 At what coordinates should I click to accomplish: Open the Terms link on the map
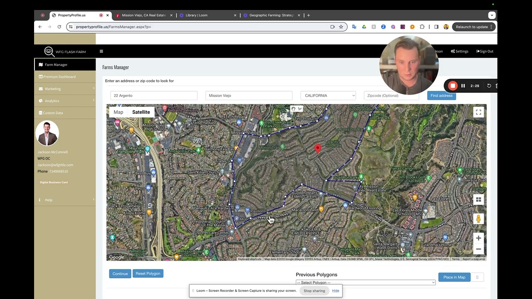[456, 259]
